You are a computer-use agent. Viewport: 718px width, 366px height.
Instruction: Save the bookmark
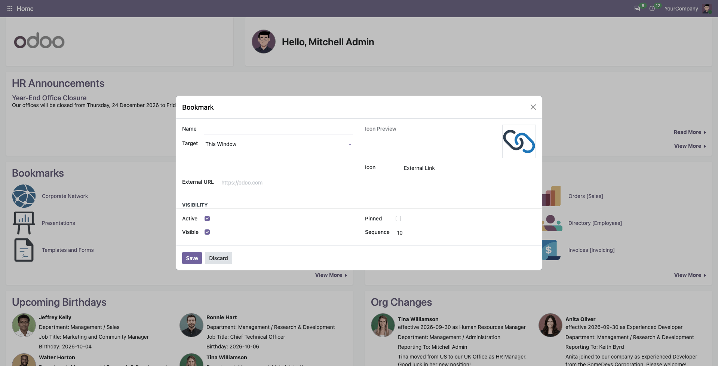192,258
